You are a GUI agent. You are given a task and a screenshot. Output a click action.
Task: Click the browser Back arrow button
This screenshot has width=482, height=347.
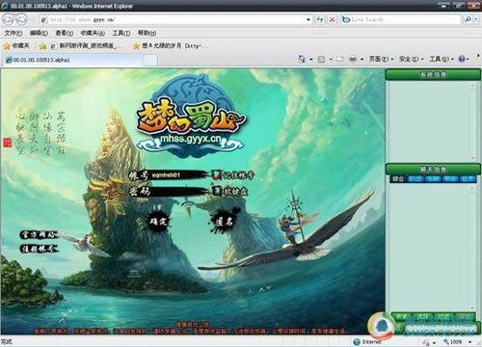pyautogui.click(x=9, y=20)
